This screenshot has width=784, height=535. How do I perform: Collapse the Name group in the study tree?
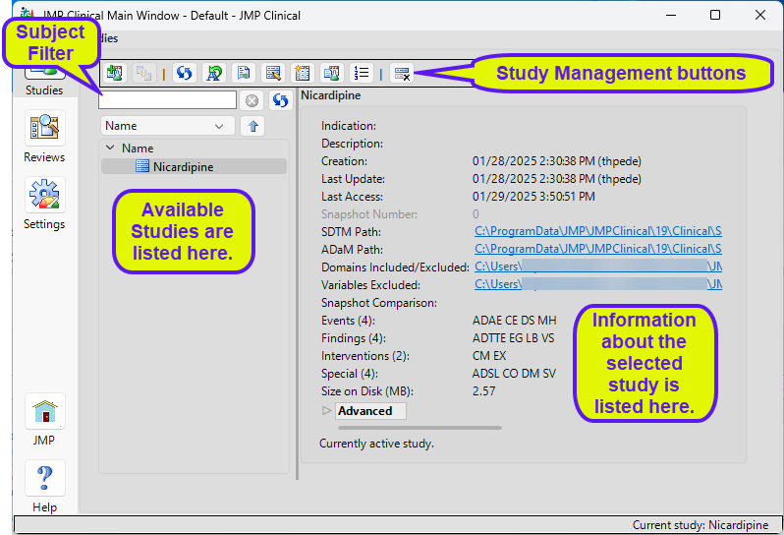click(x=110, y=149)
